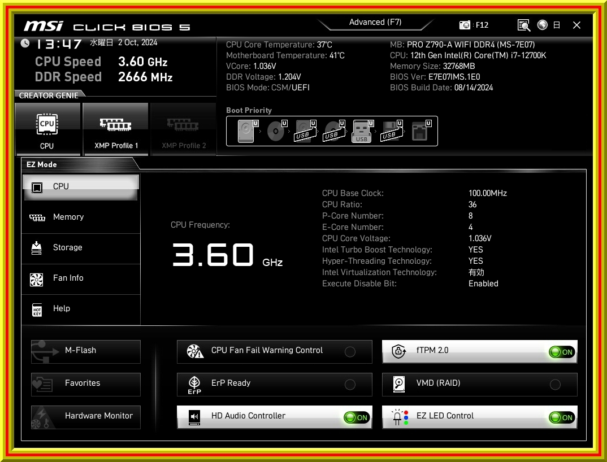This screenshot has height=462, width=607.
Task: Click the screenshot camera F12 icon
Action: tap(464, 25)
